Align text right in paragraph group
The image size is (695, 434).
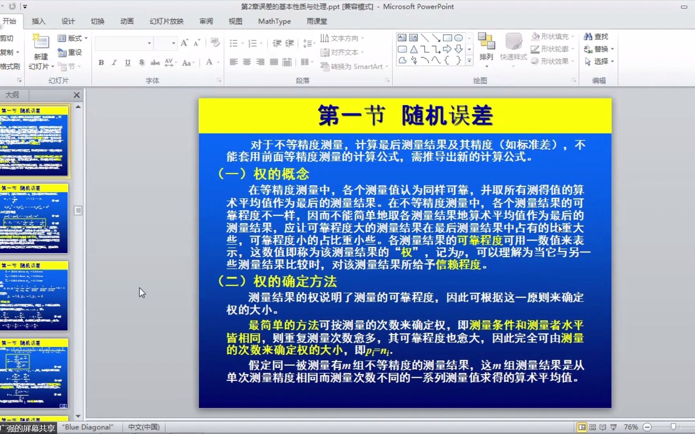point(261,62)
